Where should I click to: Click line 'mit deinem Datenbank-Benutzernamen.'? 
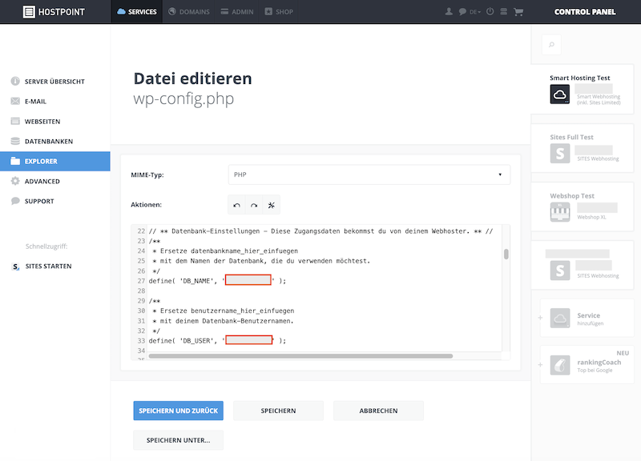[x=223, y=321]
